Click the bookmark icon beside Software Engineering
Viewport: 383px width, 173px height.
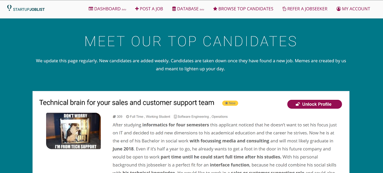click(x=175, y=117)
